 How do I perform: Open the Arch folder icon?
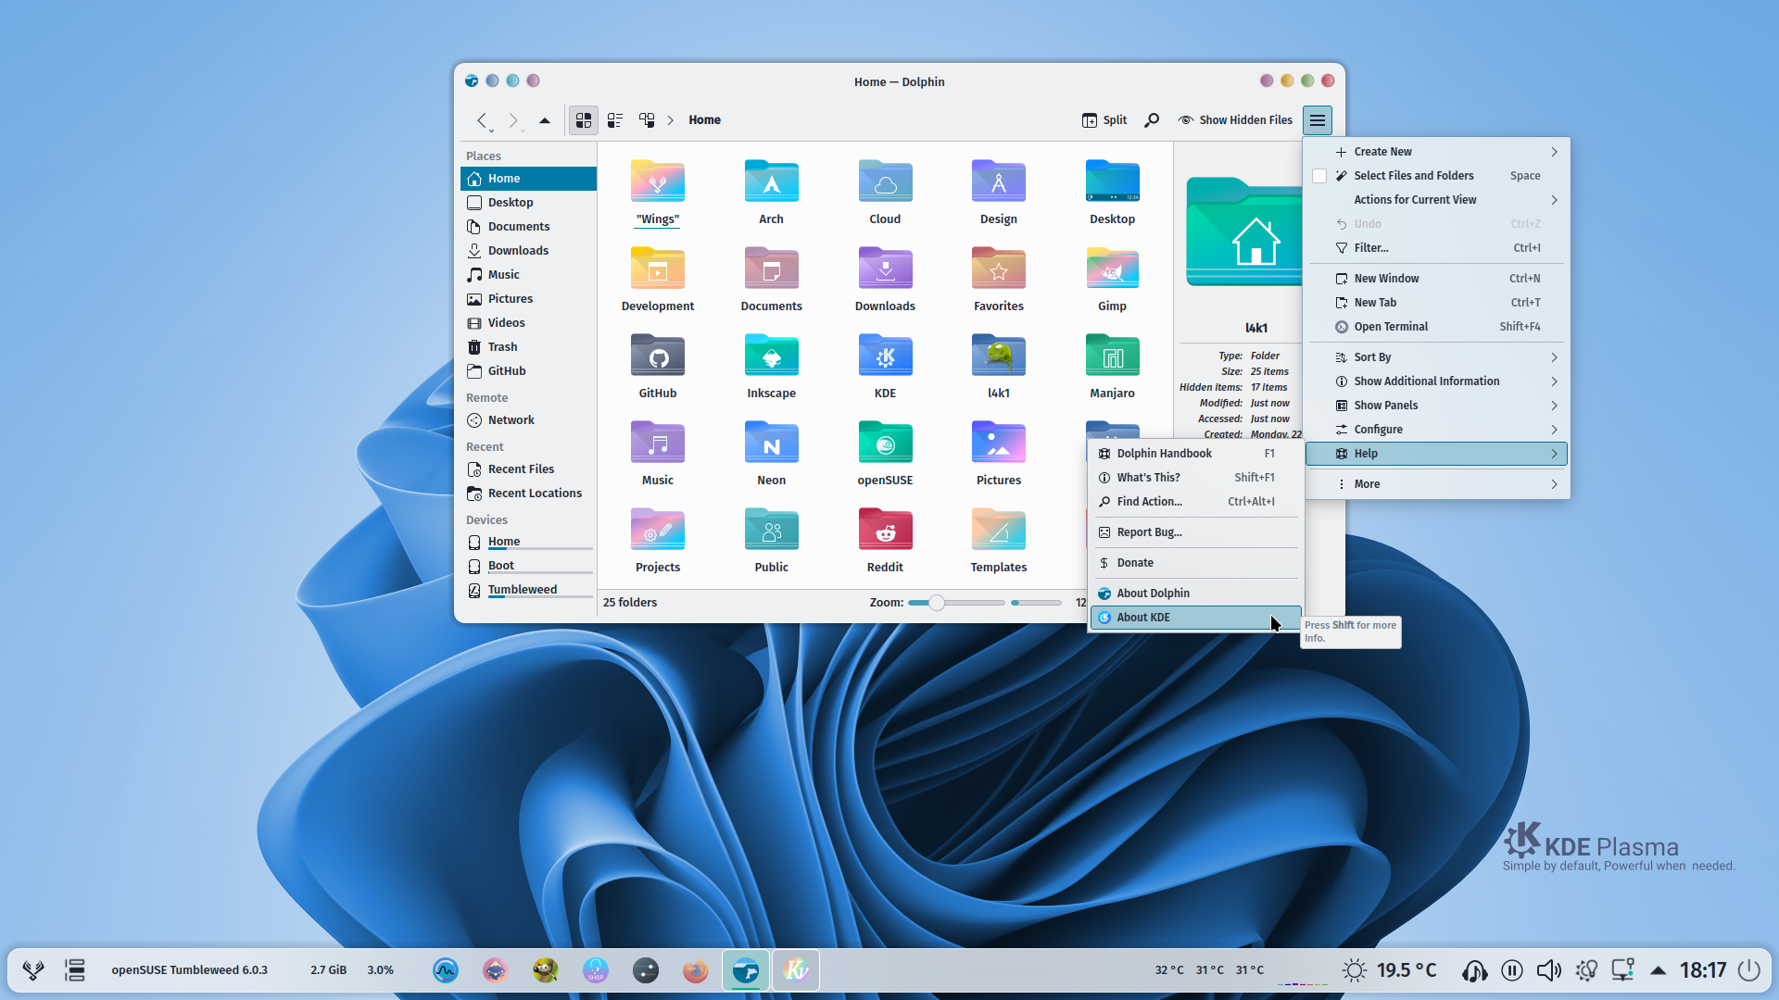[771, 181]
